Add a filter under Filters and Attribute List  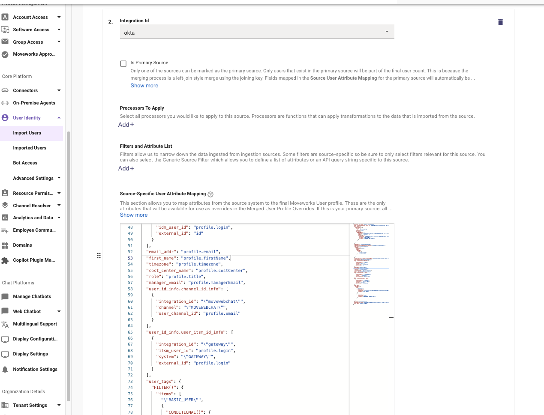pos(126,168)
